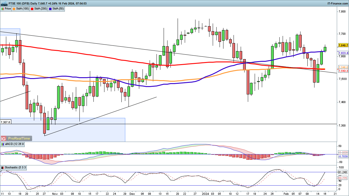Click the yellow 7,640.7 current price tag
Screen dimensions: 349x196
(343, 45)
